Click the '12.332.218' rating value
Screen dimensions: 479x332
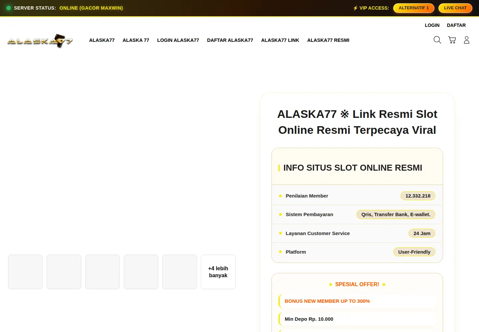click(x=418, y=196)
